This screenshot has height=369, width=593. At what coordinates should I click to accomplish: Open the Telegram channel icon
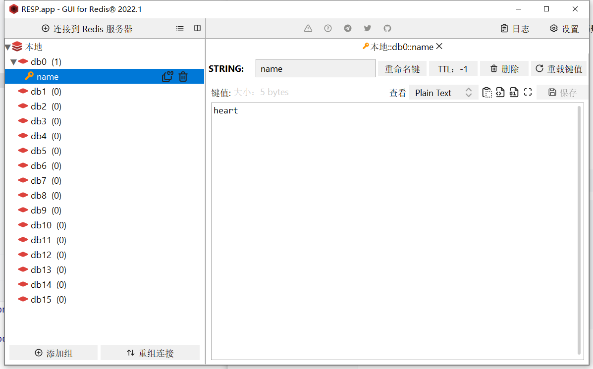(348, 28)
